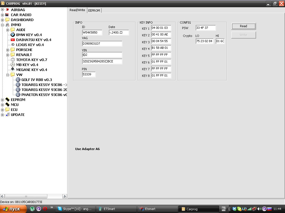Click the Windows Start button
The width and height of the screenshot is (285, 213).
tap(13, 209)
